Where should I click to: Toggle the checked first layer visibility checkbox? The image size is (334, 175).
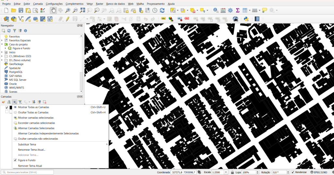[x=7, y=108]
